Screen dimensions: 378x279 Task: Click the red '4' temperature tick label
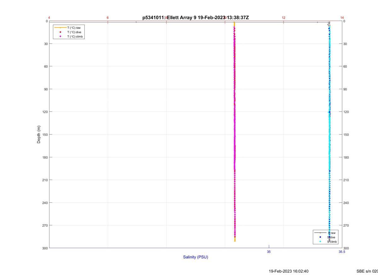[x=49, y=18]
